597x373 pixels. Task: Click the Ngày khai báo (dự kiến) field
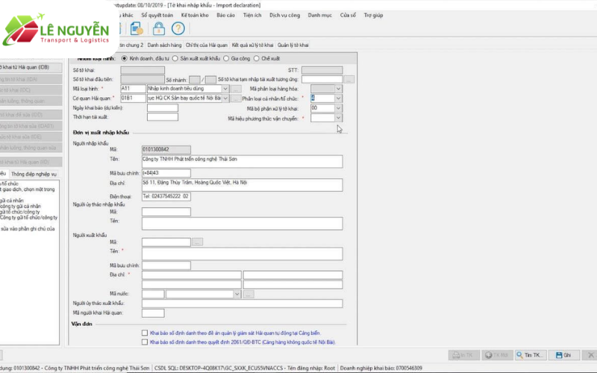point(163,108)
